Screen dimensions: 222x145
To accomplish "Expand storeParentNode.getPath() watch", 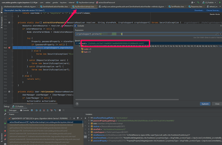I will click(x=89, y=118).
